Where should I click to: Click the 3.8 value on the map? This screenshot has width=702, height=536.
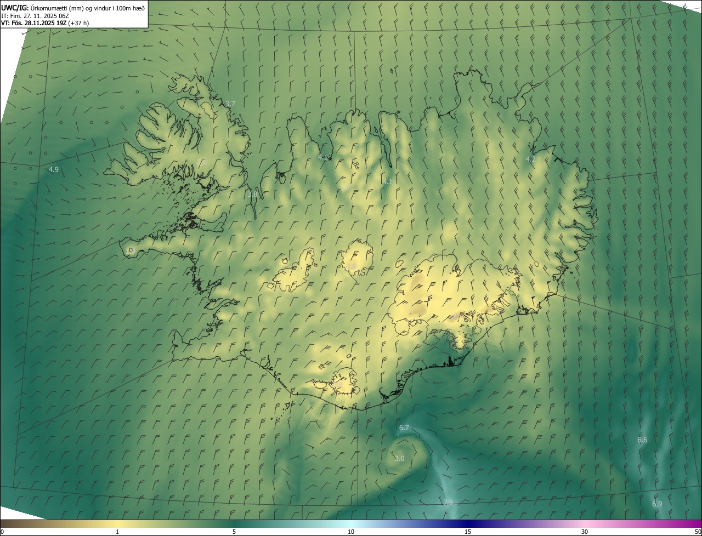coord(252,194)
